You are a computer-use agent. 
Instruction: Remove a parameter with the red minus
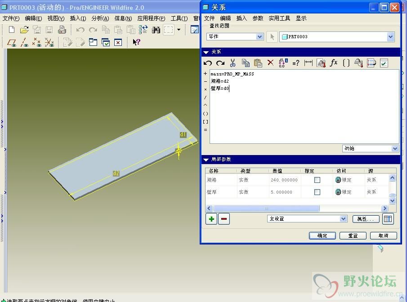click(224, 219)
